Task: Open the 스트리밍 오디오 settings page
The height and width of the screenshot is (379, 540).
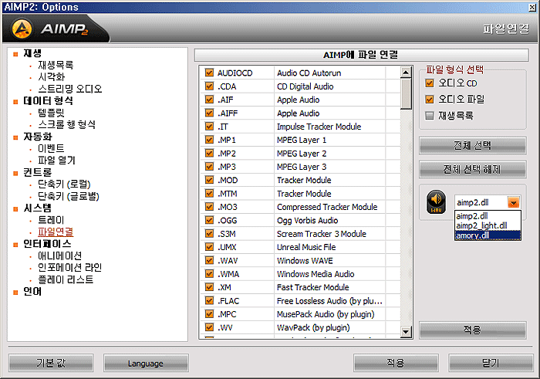Action: 70,89
